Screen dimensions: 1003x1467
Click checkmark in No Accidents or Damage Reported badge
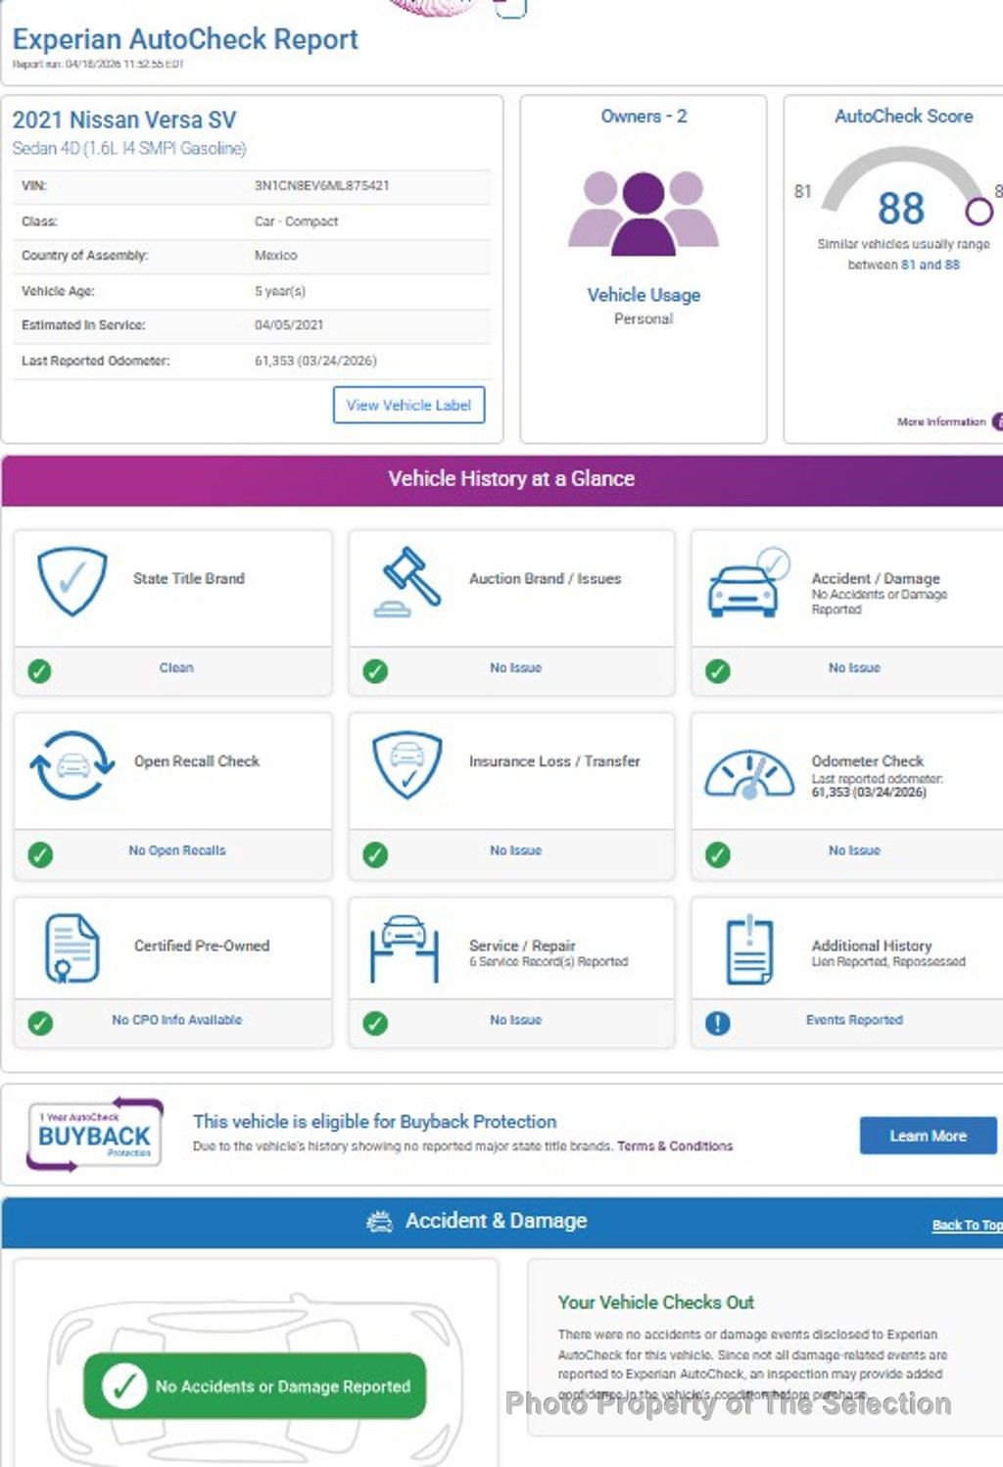[x=124, y=1386]
